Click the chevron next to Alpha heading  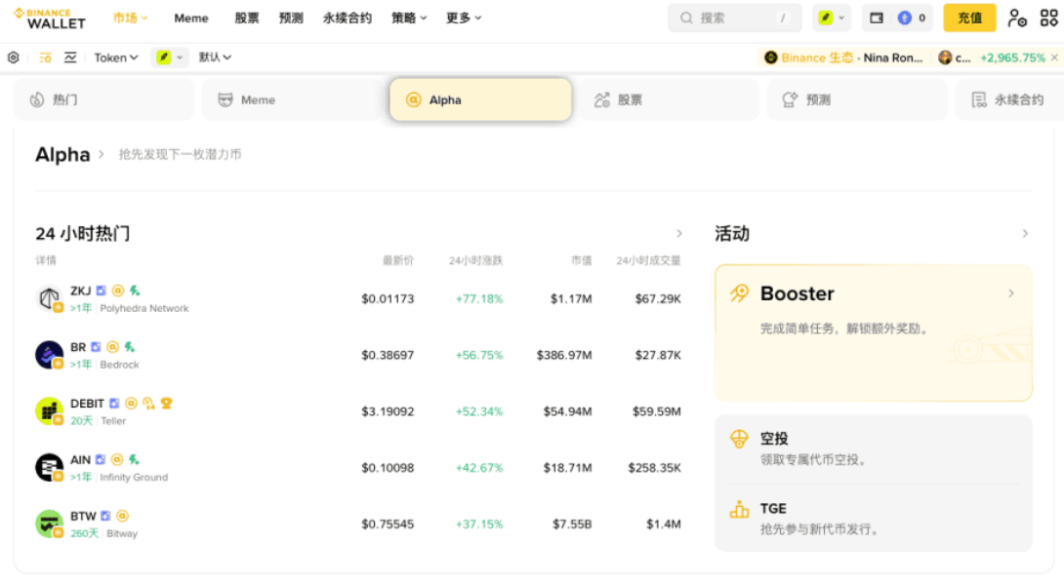tap(102, 154)
